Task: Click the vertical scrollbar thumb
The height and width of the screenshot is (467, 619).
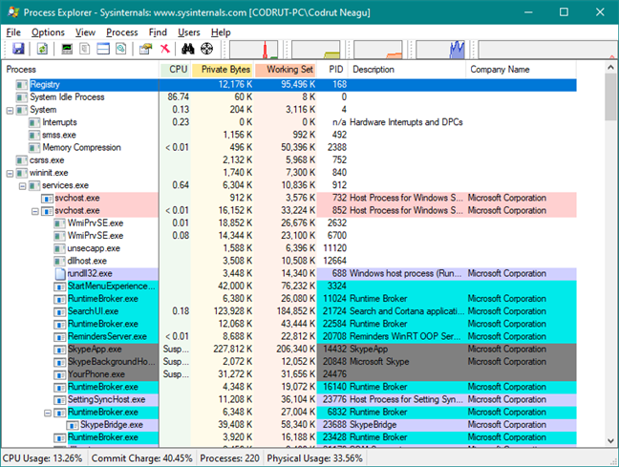Action: (x=610, y=97)
